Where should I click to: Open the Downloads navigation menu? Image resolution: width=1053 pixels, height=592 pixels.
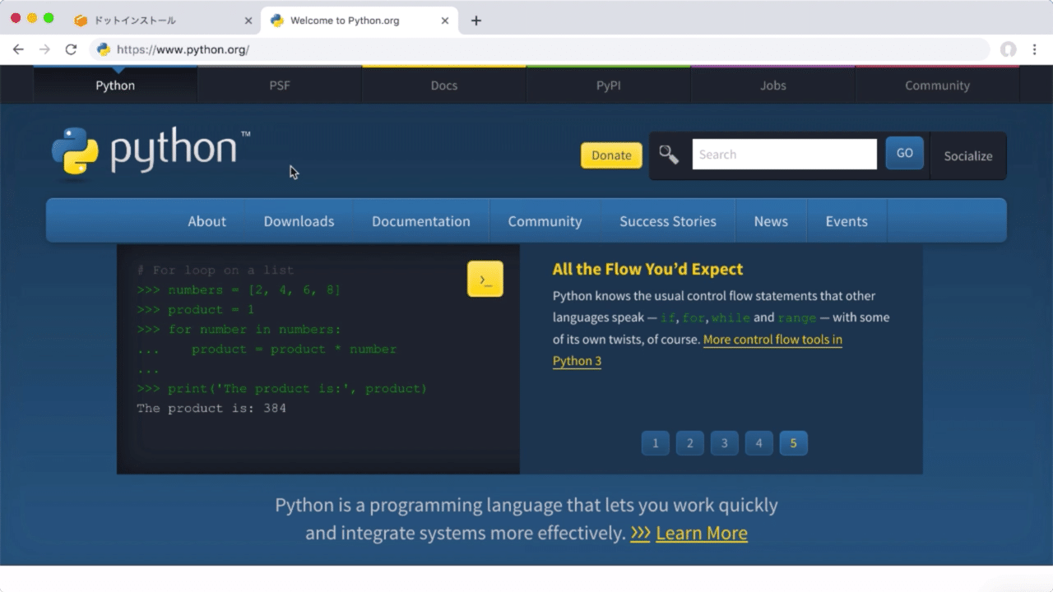pyautogui.click(x=299, y=221)
